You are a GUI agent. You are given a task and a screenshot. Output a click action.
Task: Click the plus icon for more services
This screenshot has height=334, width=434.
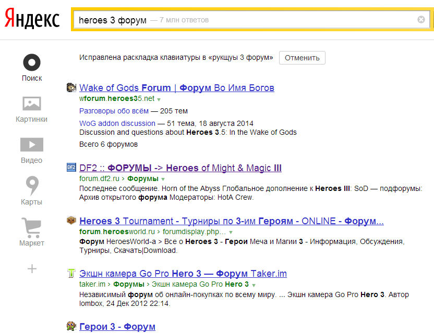coord(32,268)
